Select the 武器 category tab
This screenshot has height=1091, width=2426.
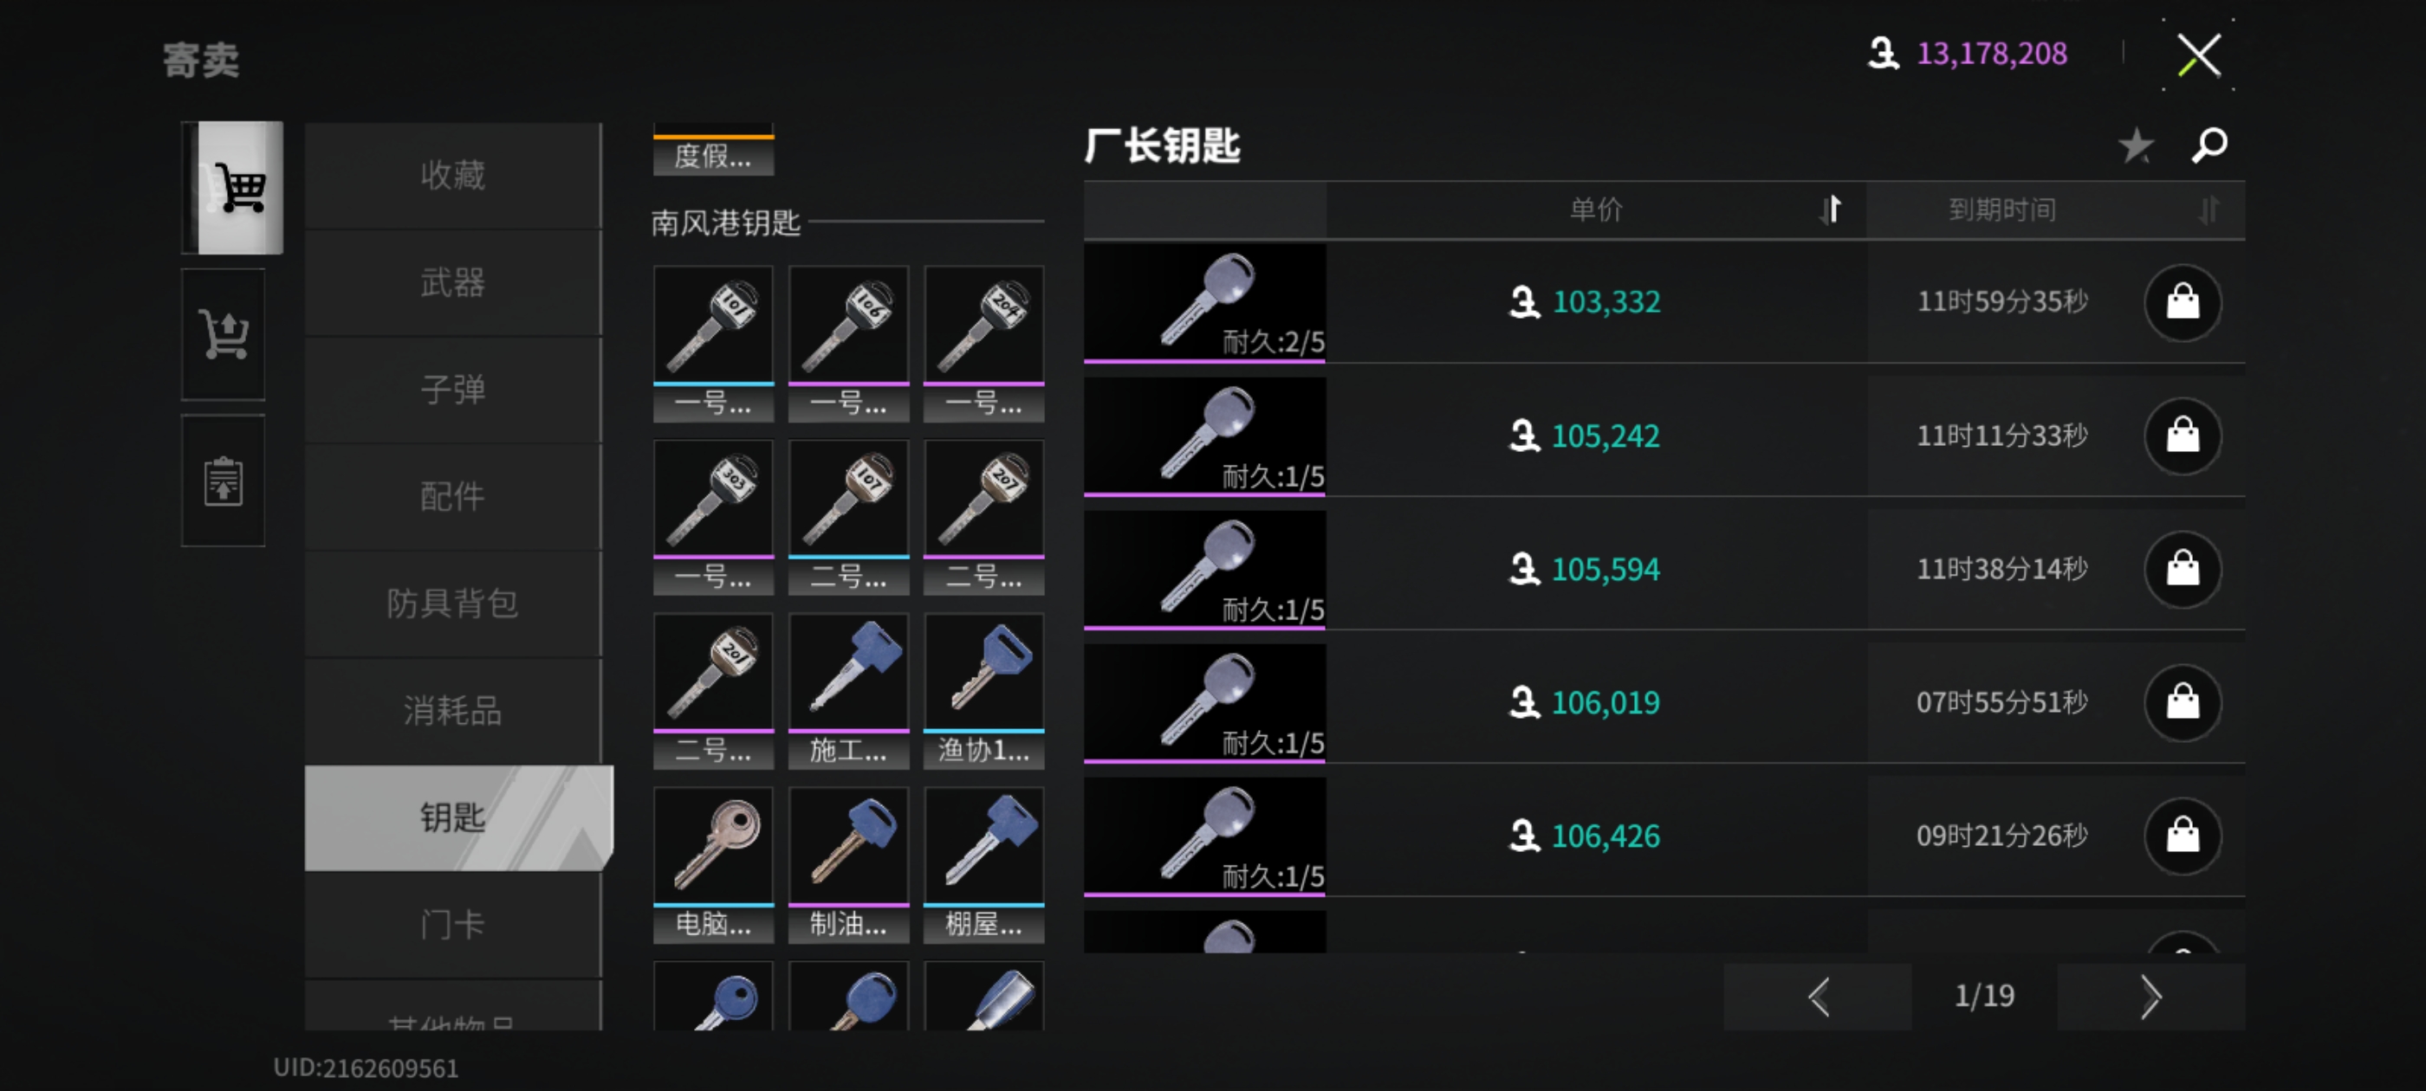click(x=453, y=282)
